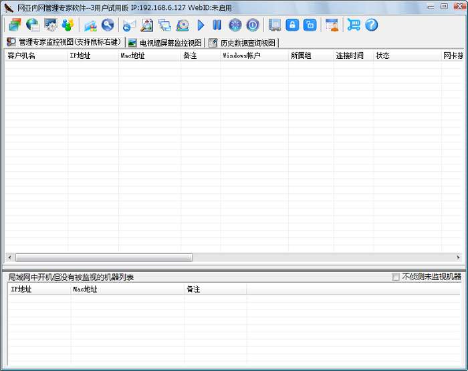Click the 所属组 column header

pyautogui.click(x=311, y=55)
